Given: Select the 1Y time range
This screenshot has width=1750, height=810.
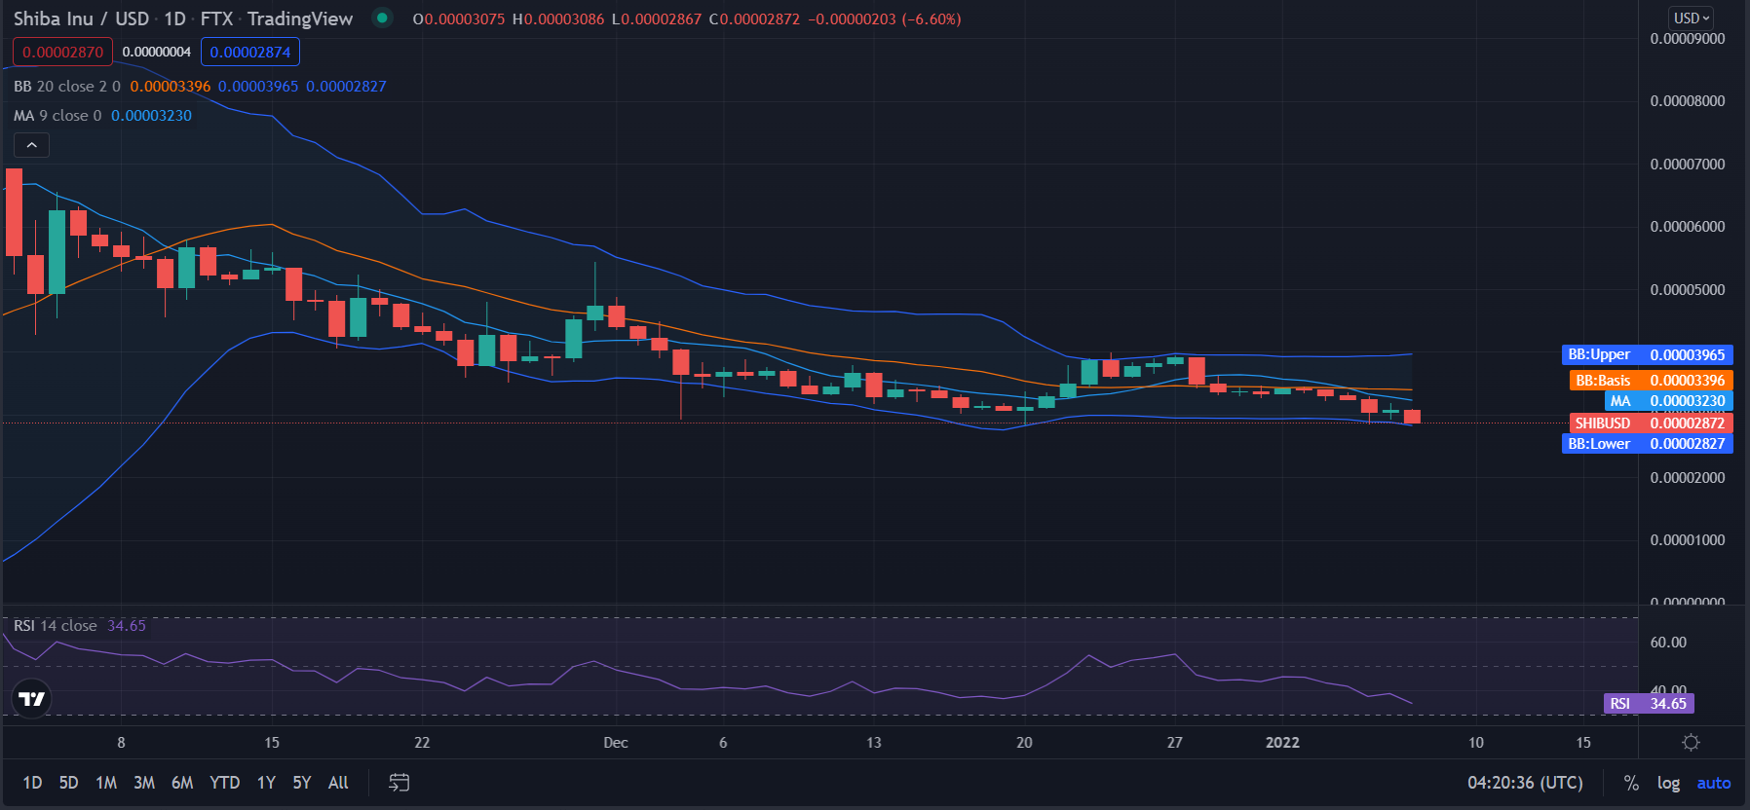Looking at the screenshot, I should (266, 783).
